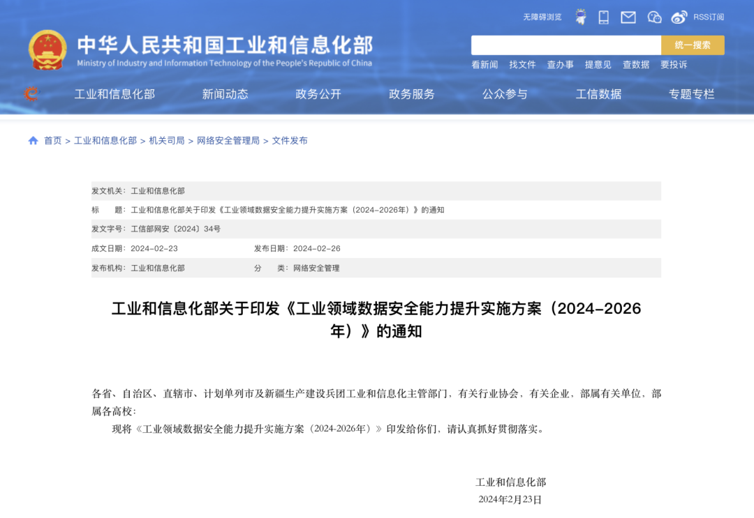
Task: Open the 专题专栏 navigation item
Action: 691,94
